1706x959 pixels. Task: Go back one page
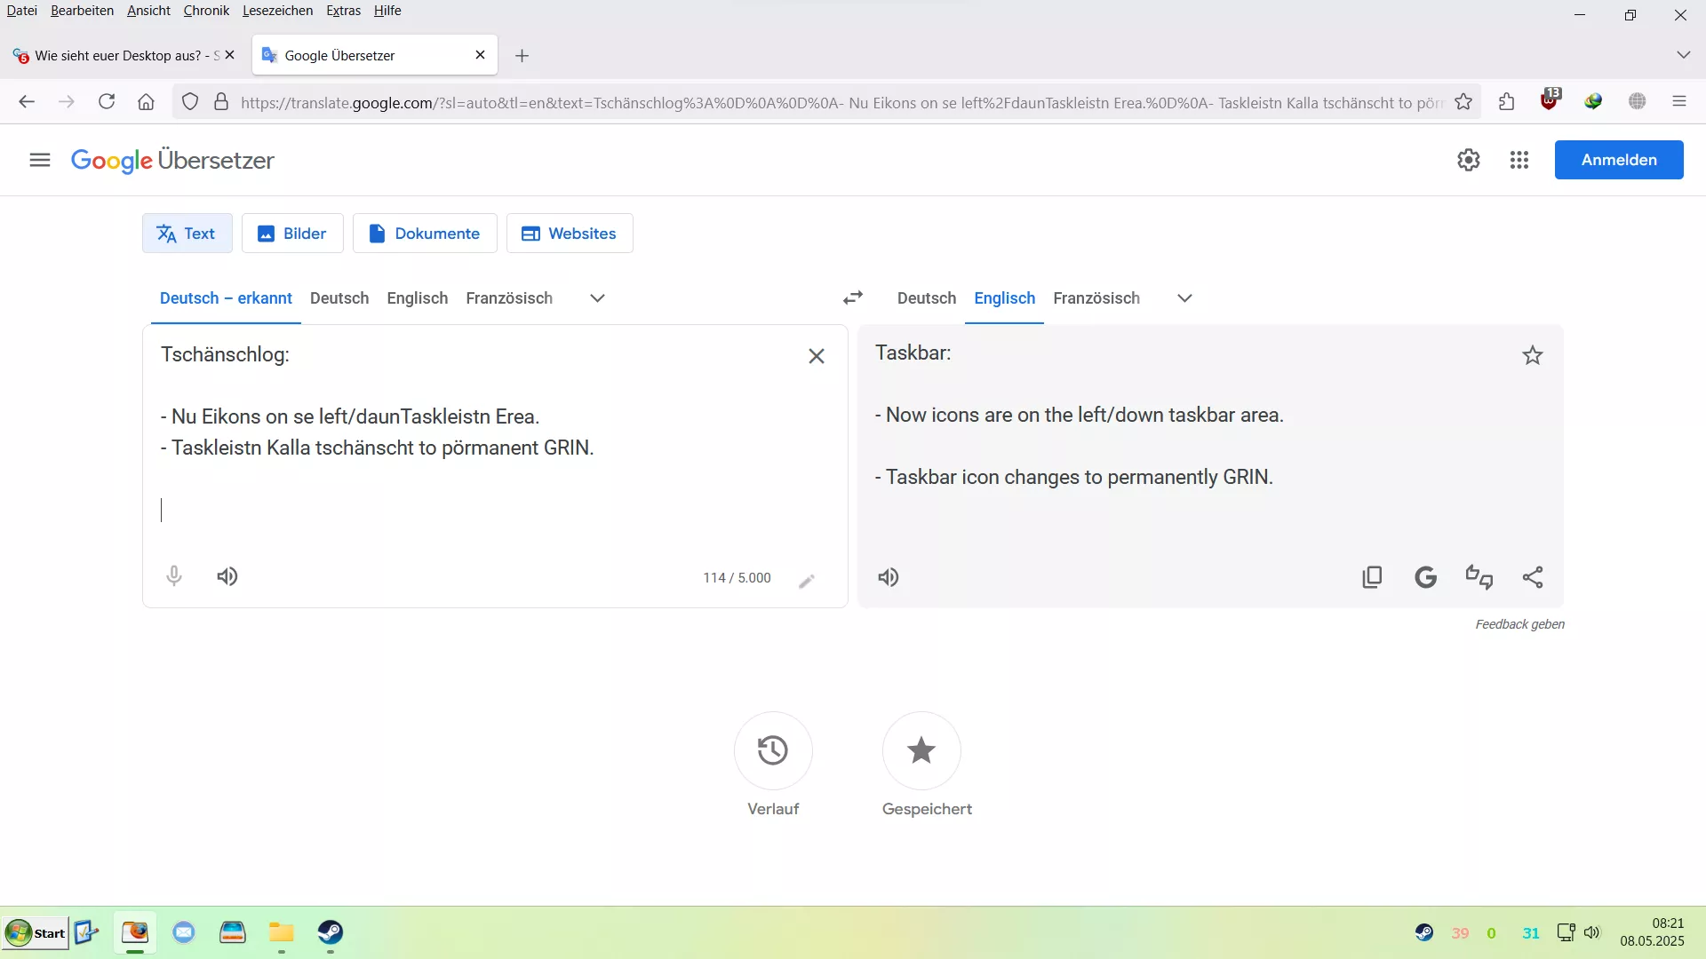27,102
